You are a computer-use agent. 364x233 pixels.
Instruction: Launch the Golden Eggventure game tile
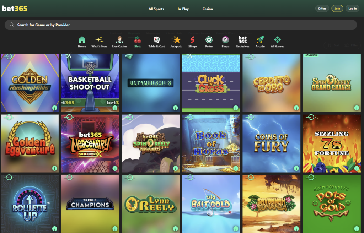coord(30,143)
